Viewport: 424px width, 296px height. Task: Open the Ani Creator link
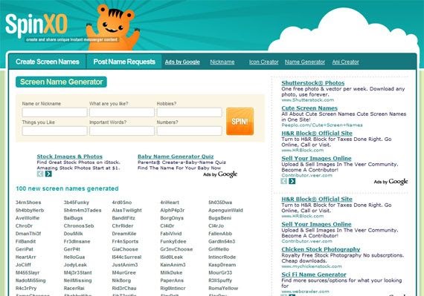pos(346,62)
